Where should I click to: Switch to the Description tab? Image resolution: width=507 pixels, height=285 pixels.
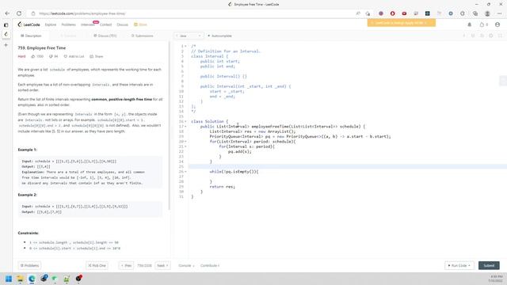(31, 36)
